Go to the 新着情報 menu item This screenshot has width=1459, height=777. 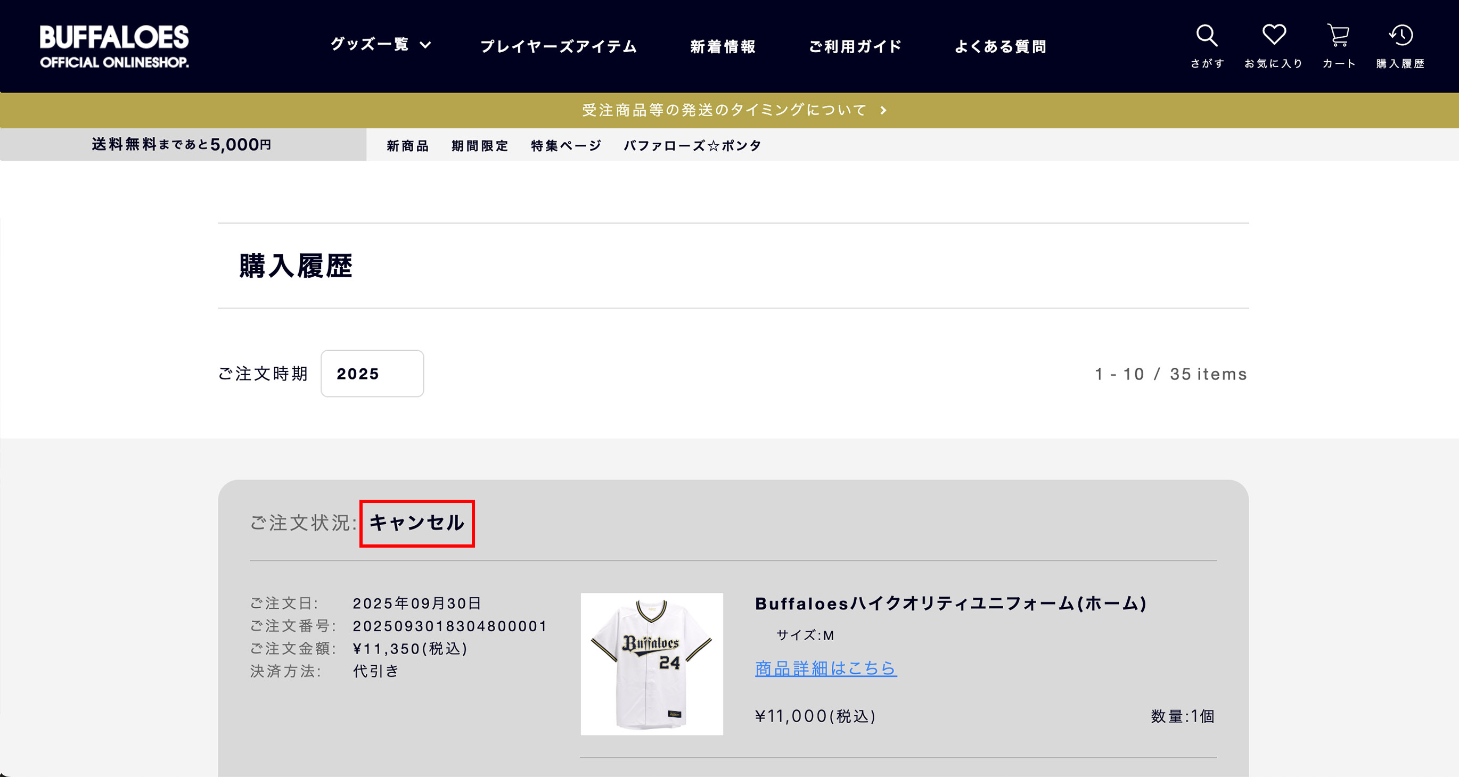pyautogui.click(x=723, y=46)
